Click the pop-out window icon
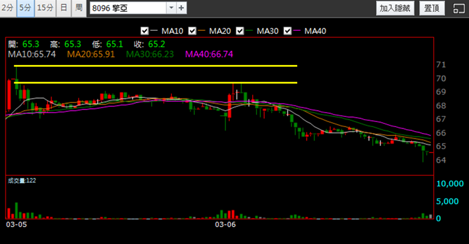The height and width of the screenshot is (244, 469). tap(459, 8)
